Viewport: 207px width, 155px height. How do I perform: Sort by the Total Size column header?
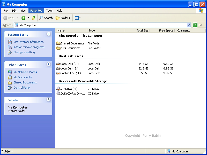tap(137, 30)
